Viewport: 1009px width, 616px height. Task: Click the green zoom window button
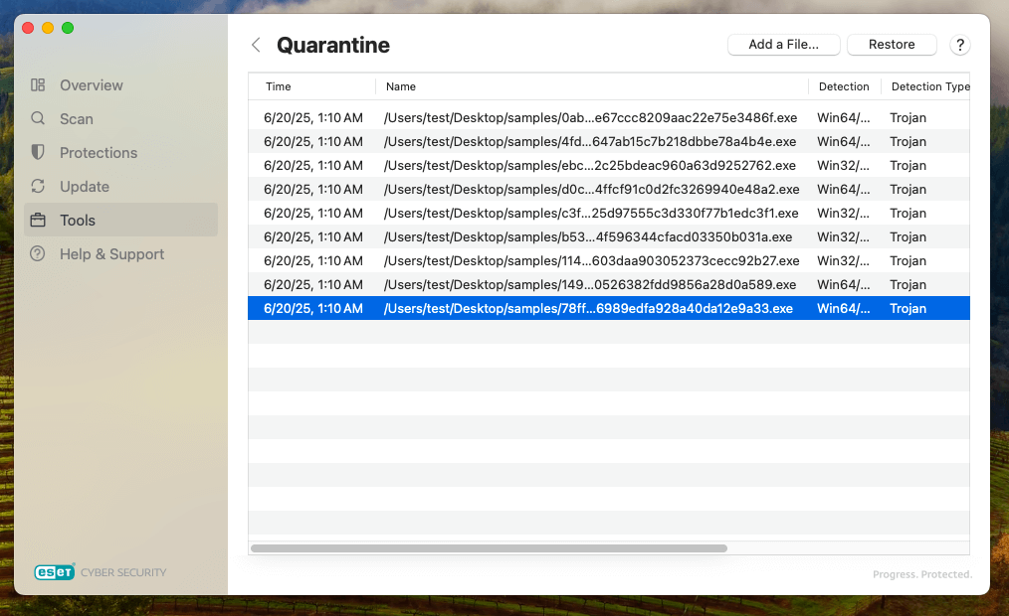[x=68, y=28]
